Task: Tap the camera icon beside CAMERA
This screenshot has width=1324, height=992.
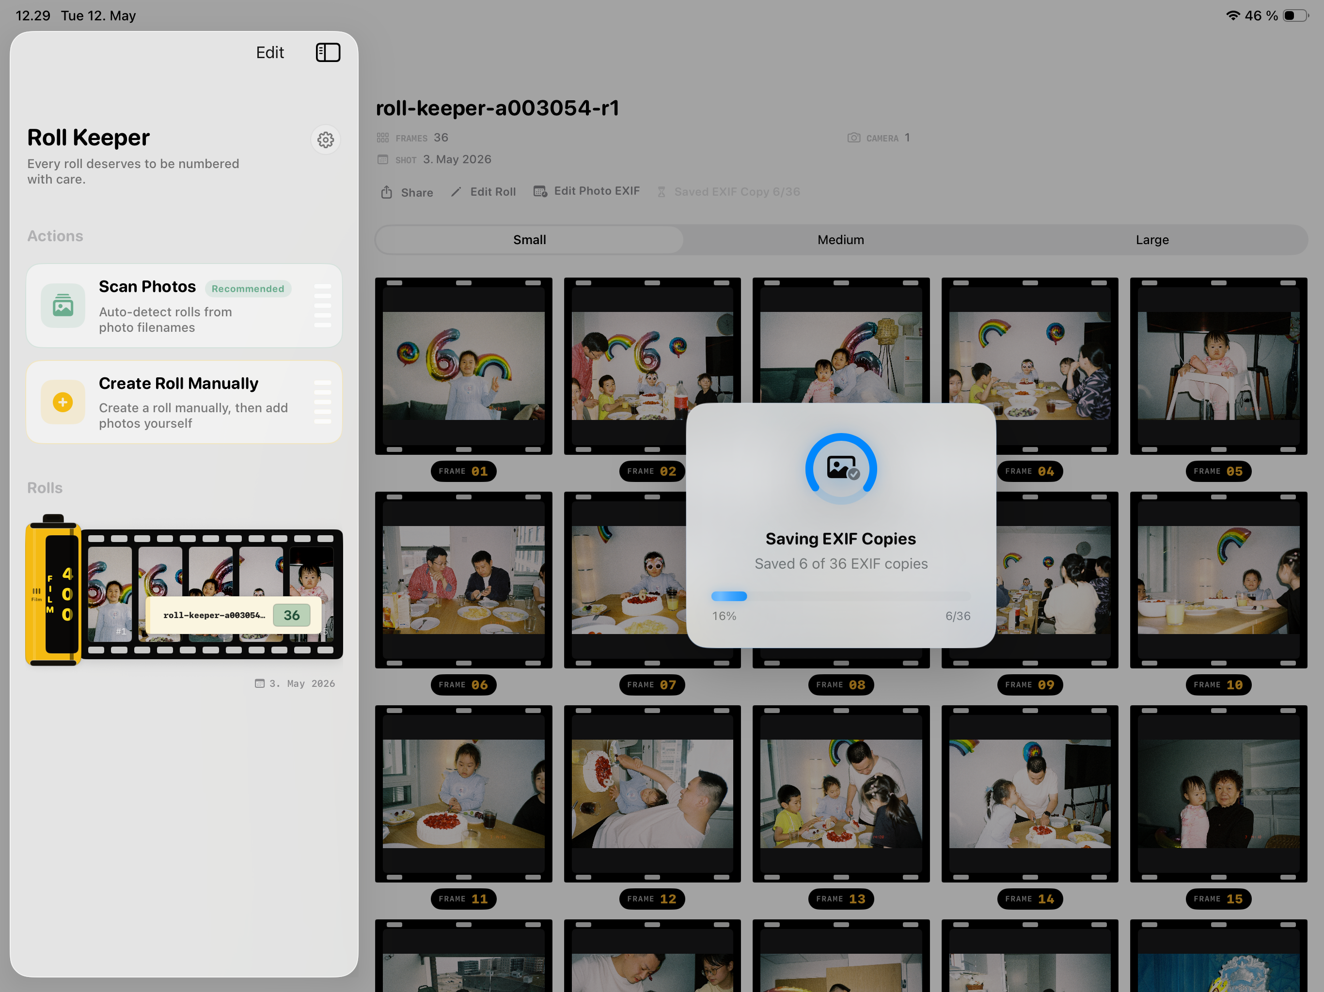Action: click(x=854, y=138)
